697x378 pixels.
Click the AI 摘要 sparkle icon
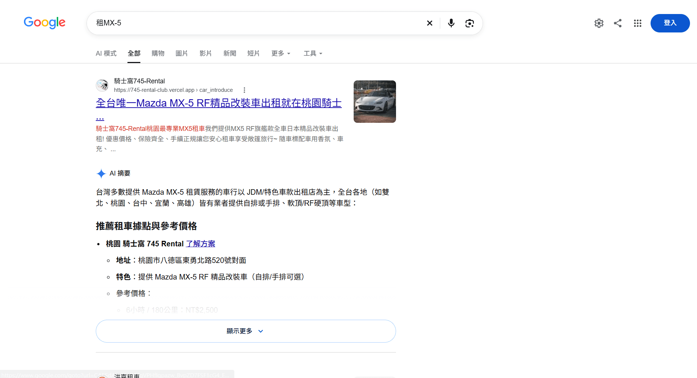pyautogui.click(x=101, y=173)
